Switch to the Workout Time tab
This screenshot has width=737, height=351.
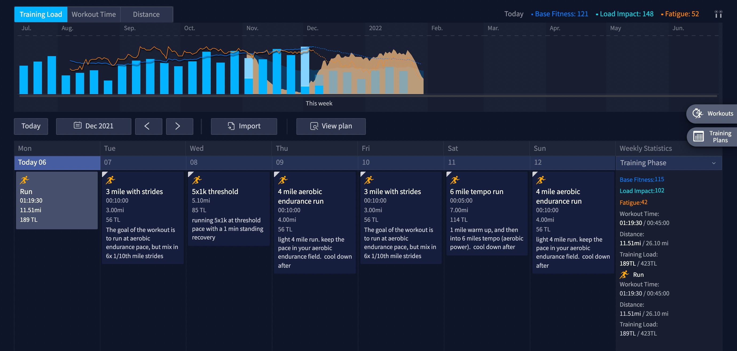(x=93, y=14)
